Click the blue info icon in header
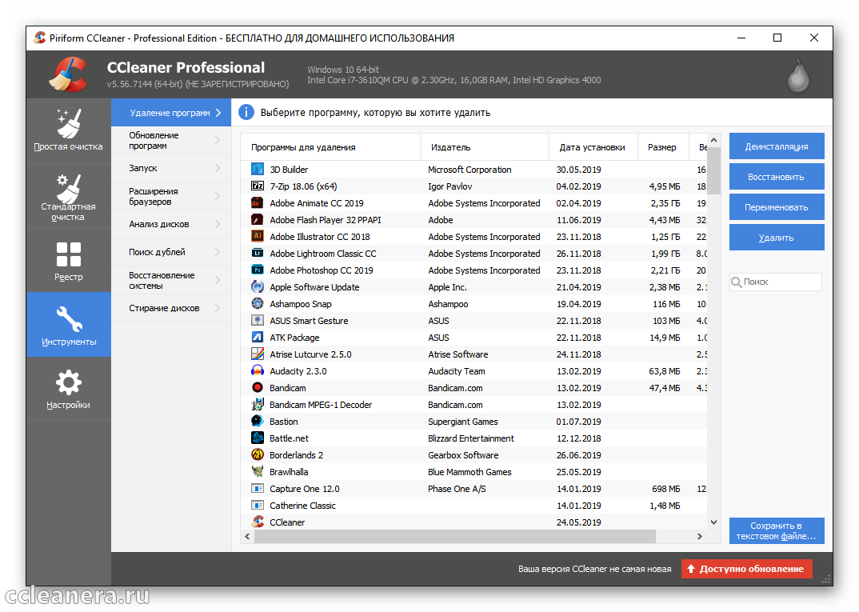Screen dimensions: 859x612 247,113
